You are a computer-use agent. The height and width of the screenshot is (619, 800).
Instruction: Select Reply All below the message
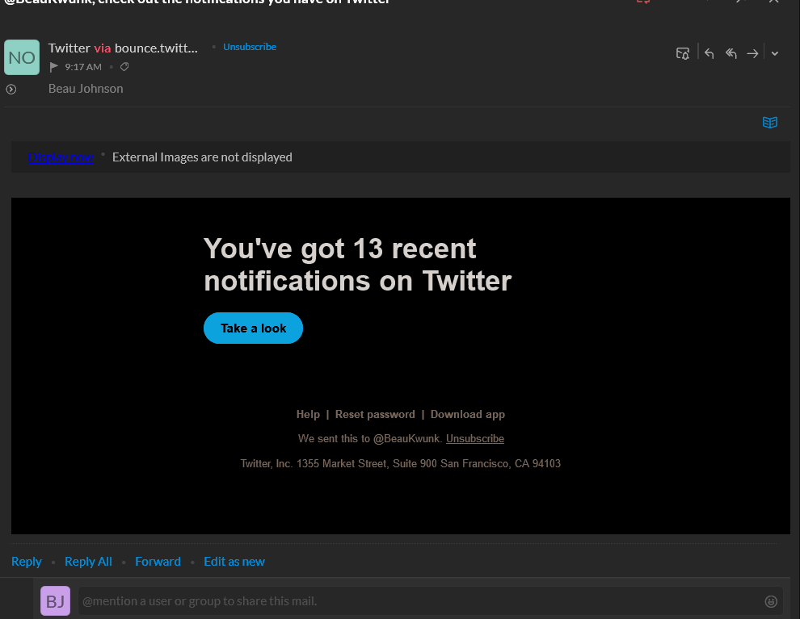point(88,562)
